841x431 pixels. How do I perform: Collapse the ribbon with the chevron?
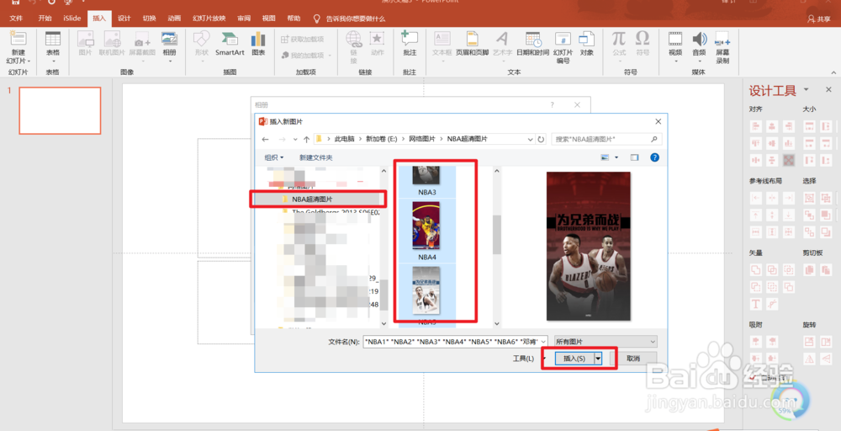pyautogui.click(x=833, y=72)
